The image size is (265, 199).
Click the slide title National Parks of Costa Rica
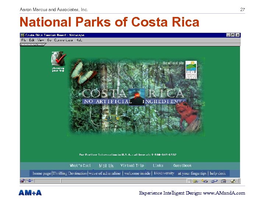(110, 22)
